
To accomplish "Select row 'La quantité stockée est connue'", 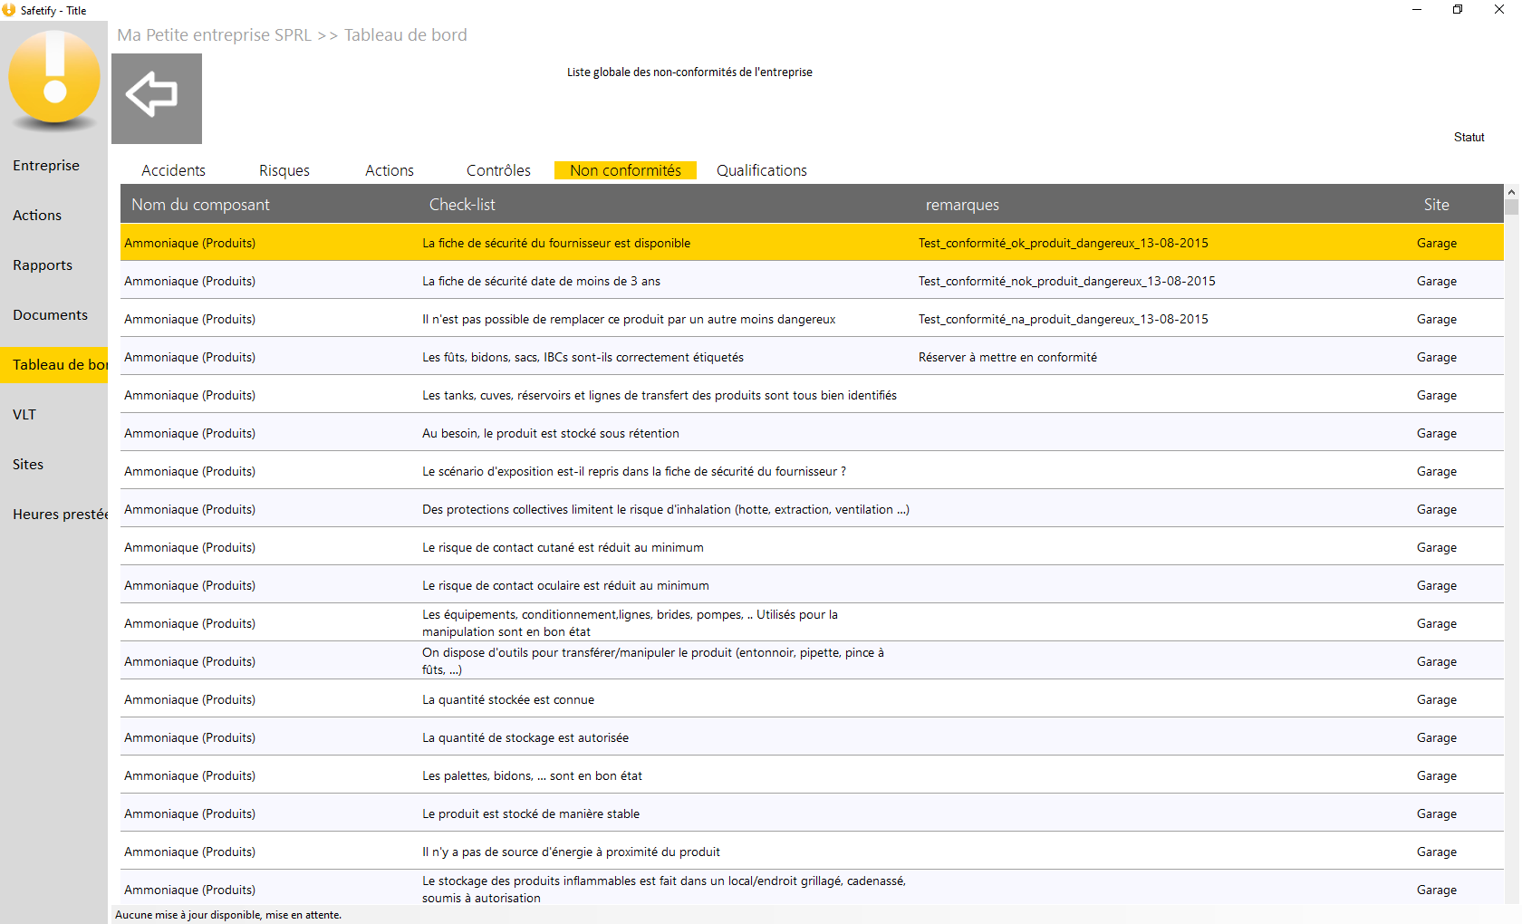I will [x=812, y=699].
